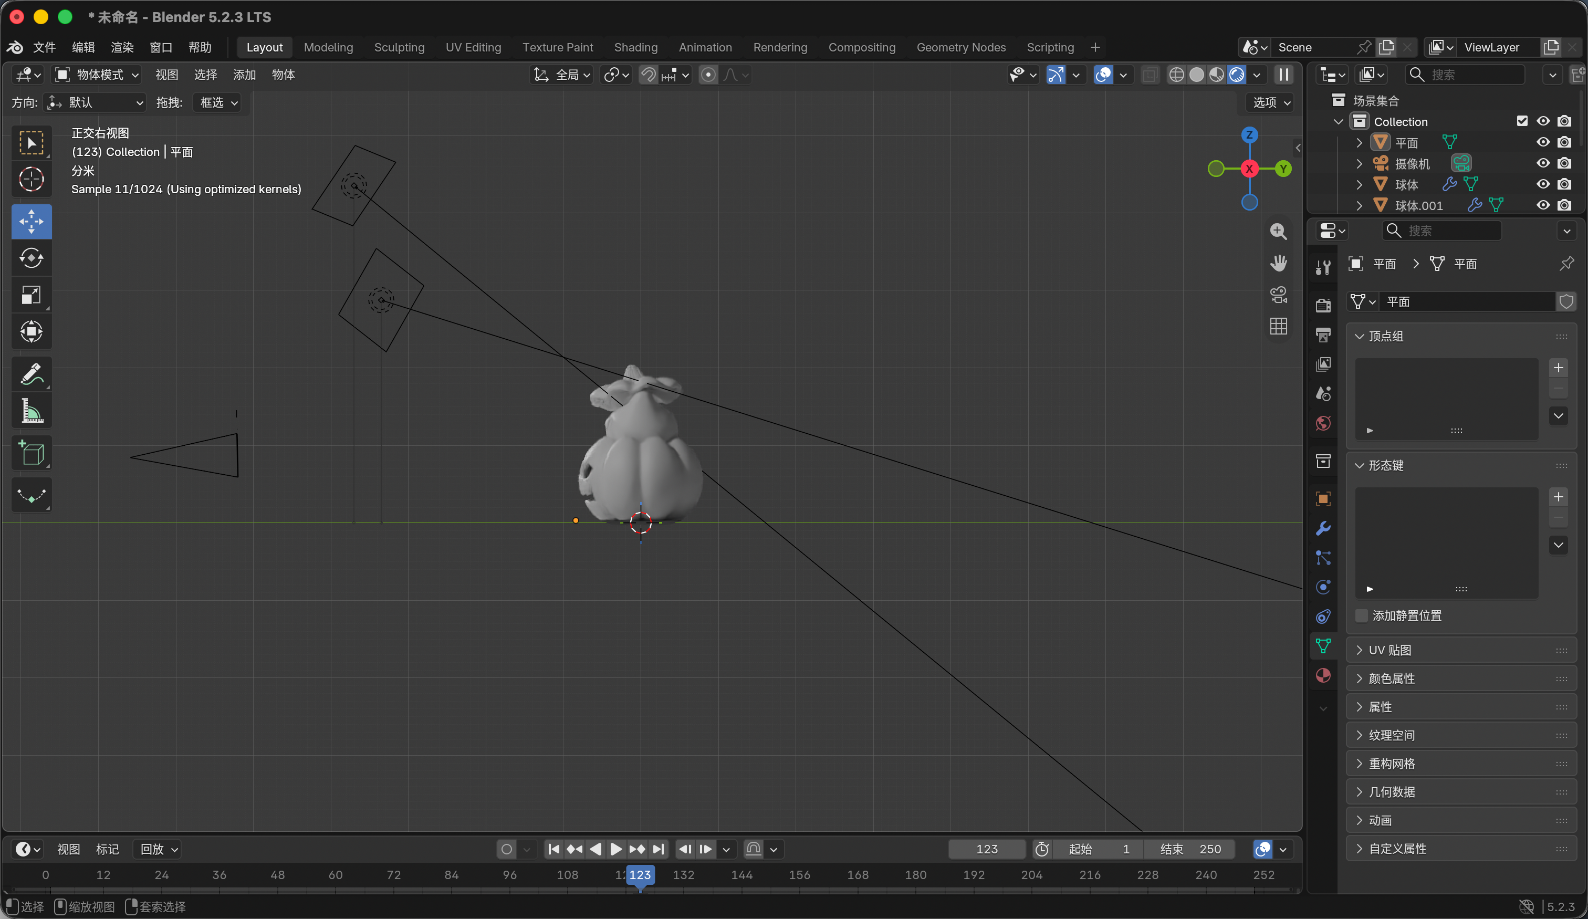Open the Physics properties tab

click(x=1323, y=587)
